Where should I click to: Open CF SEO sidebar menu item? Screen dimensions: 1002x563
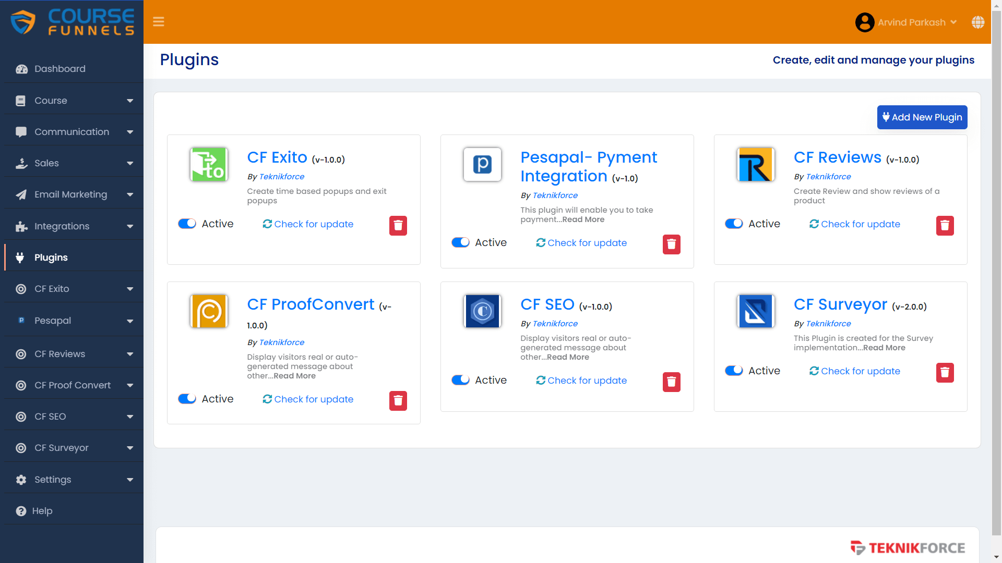74,417
